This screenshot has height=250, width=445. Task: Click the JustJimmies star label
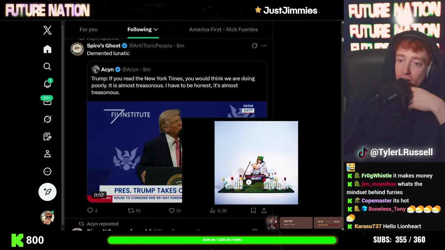pyautogui.click(x=286, y=10)
